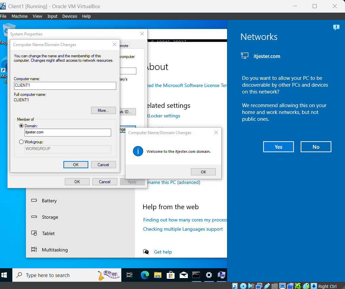
Task: Open the VirtualBox View menu
Action: (37, 16)
